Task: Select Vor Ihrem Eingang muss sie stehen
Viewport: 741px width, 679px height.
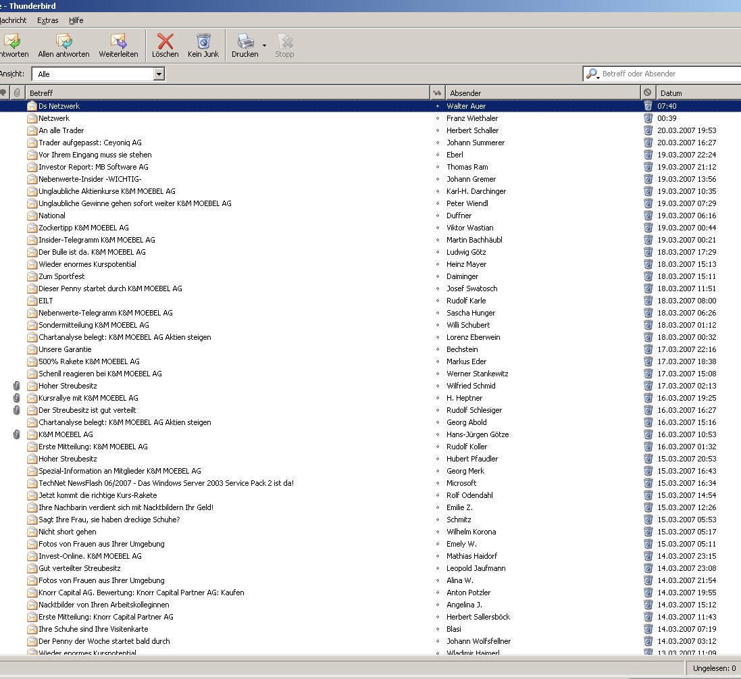Action: (x=95, y=155)
